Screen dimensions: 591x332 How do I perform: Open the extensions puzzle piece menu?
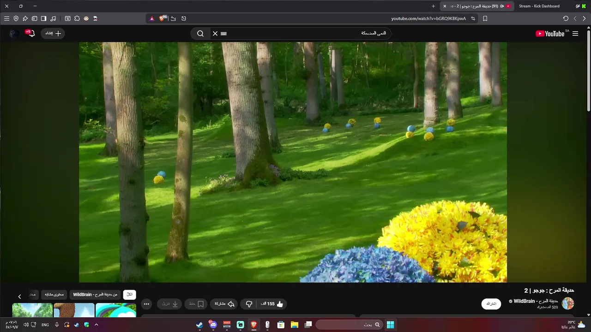(x=77, y=18)
